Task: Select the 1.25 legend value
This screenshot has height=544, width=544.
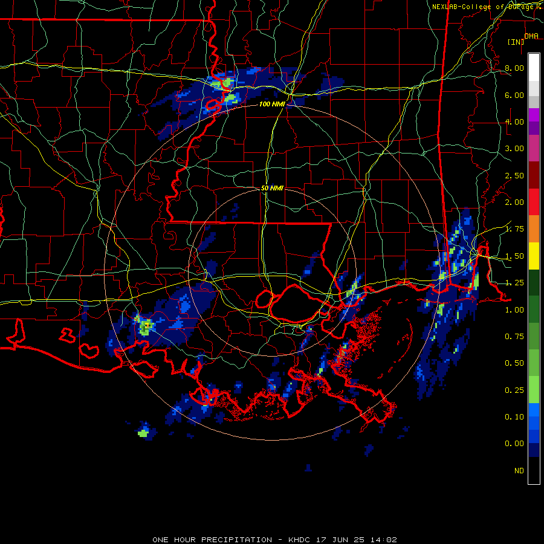Action: click(514, 283)
